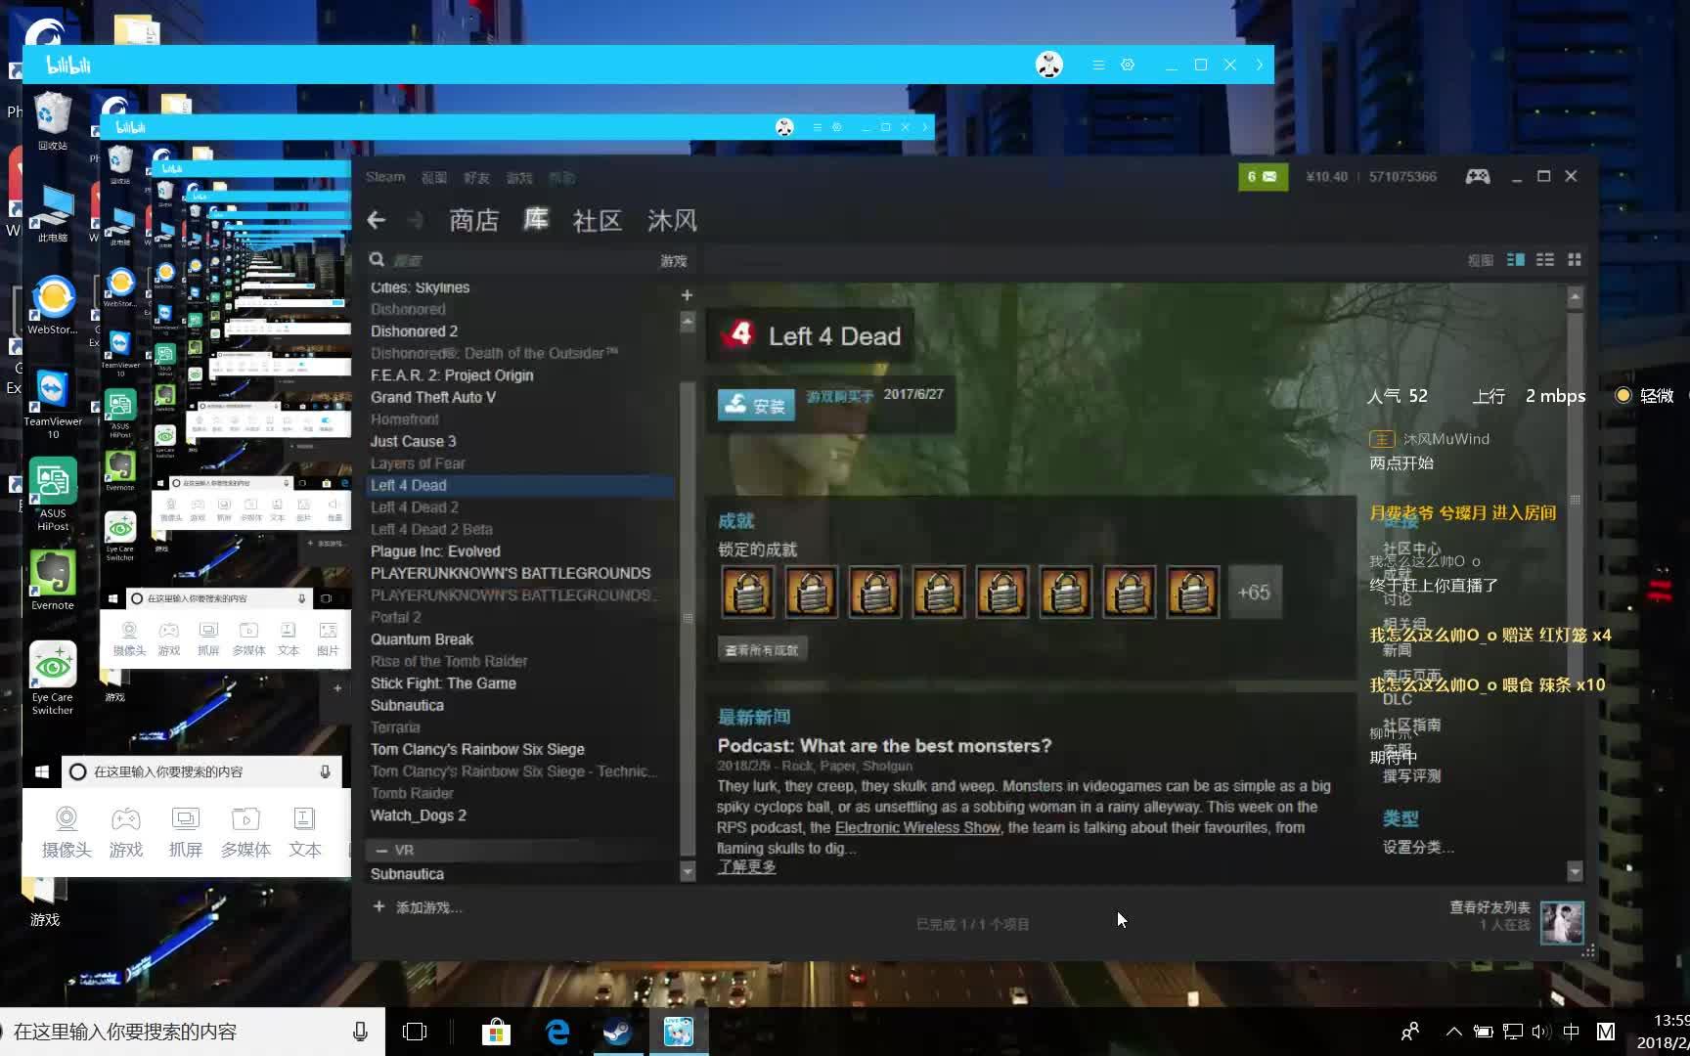1690x1056 pixels.
Task: Select Stick Fight: The Game entry
Action: pos(443,683)
